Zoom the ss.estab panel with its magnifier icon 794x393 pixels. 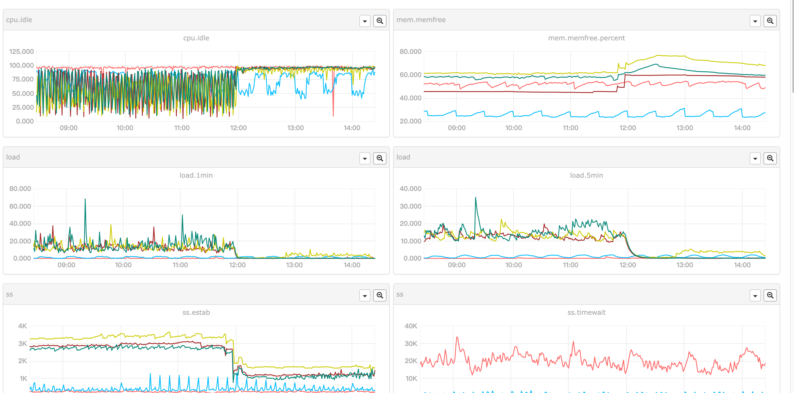coord(380,295)
